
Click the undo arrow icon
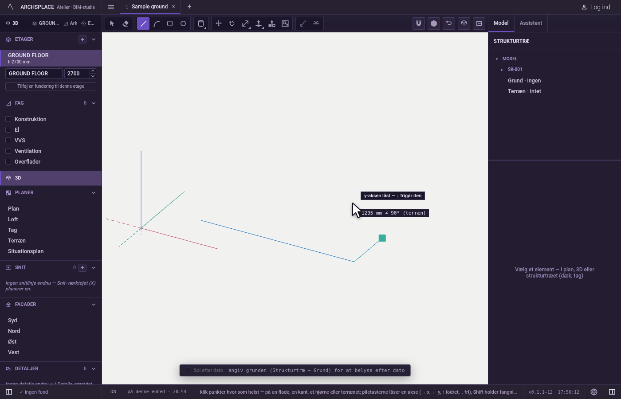[x=449, y=23]
